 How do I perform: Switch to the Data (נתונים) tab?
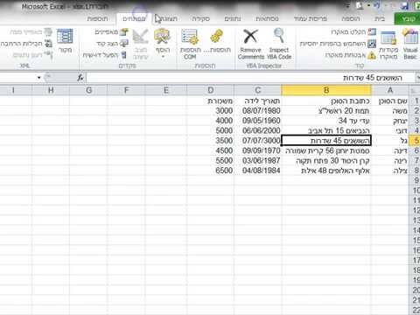click(233, 18)
